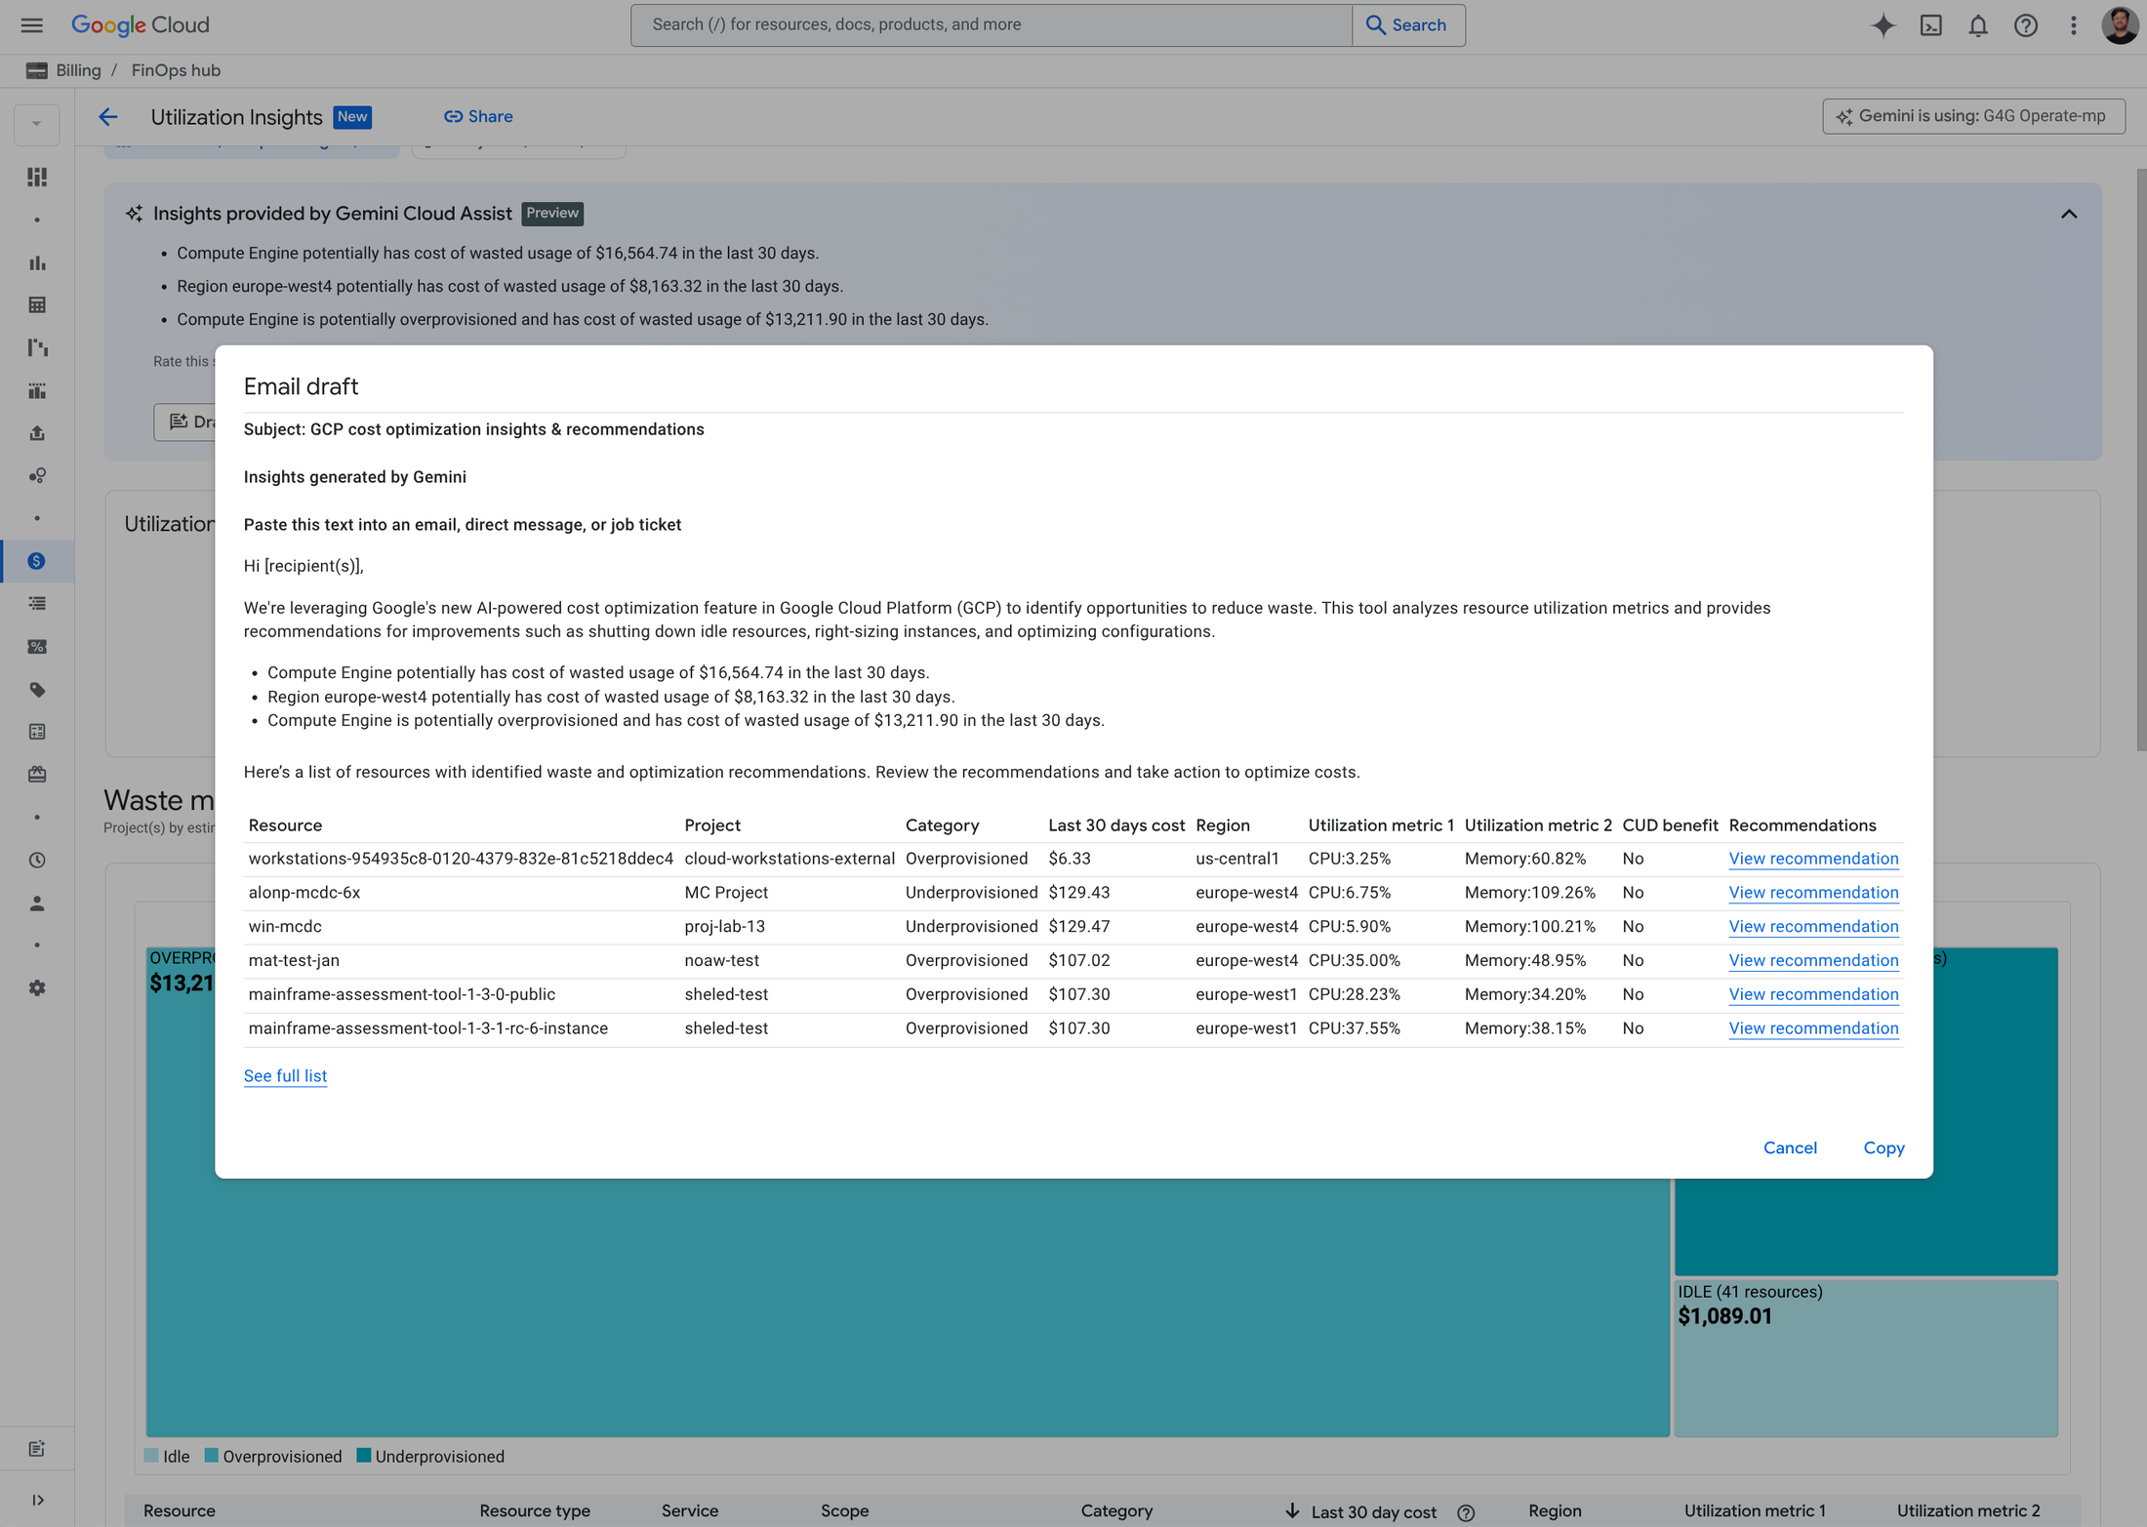Screen dimensions: 2147x1527
Task: Open the Pricing tag sidebar icon
Action: [x=37, y=690]
